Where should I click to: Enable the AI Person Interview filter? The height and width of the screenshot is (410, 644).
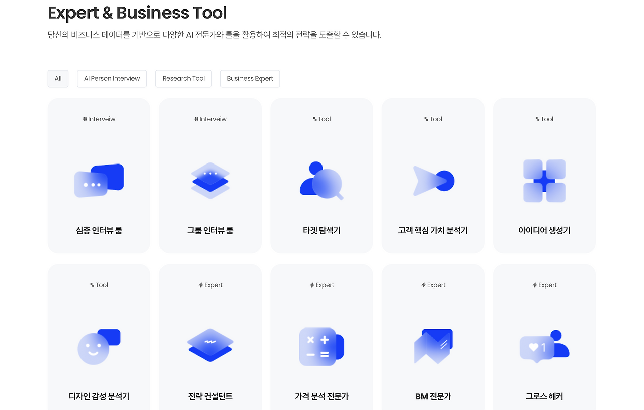112,78
